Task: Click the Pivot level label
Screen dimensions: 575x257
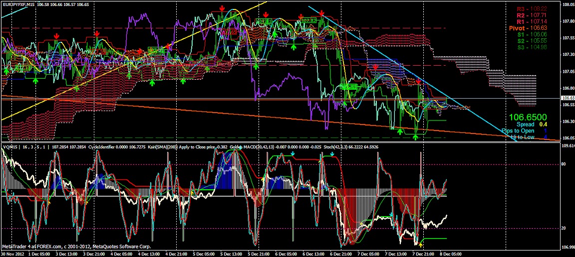Action: [x=531, y=29]
